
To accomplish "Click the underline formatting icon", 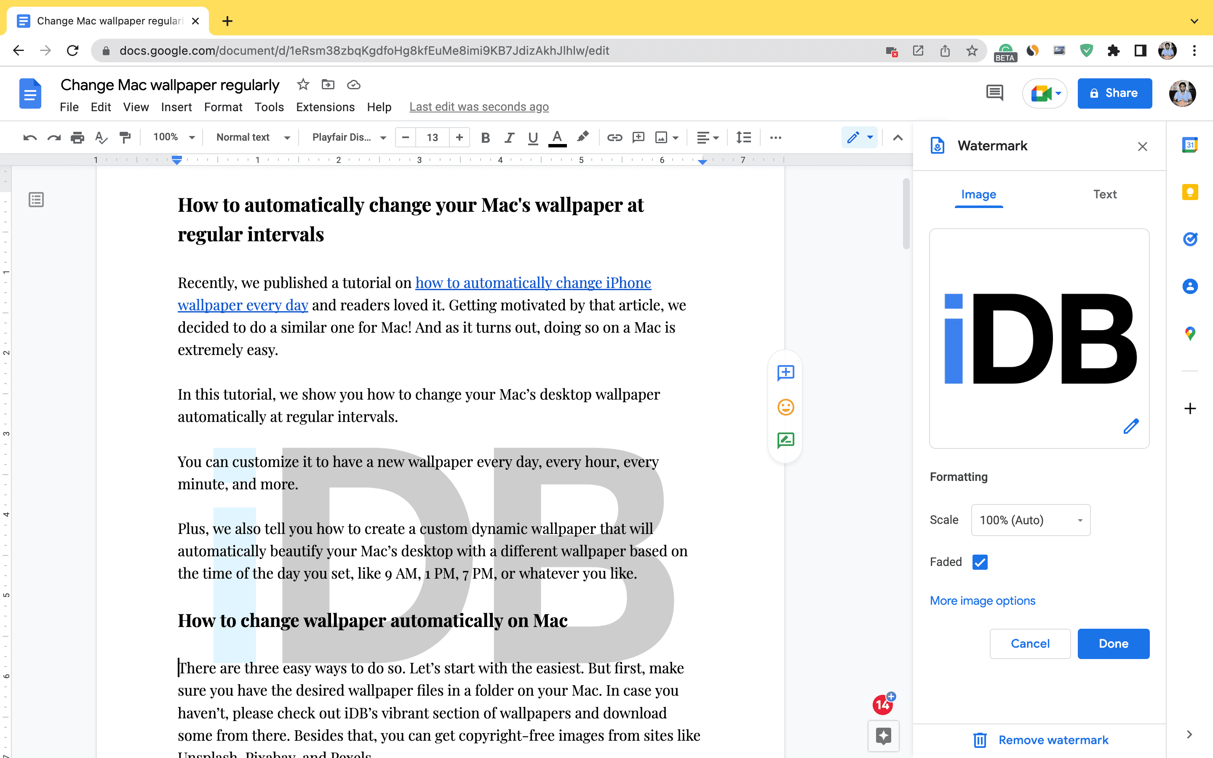I will click(533, 137).
